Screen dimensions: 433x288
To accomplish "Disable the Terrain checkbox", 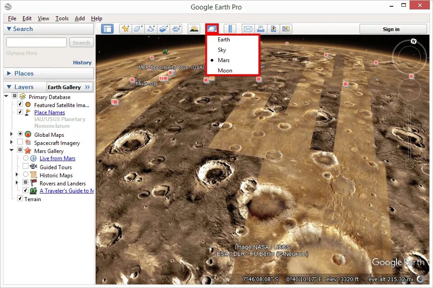I will (x=20, y=198).
